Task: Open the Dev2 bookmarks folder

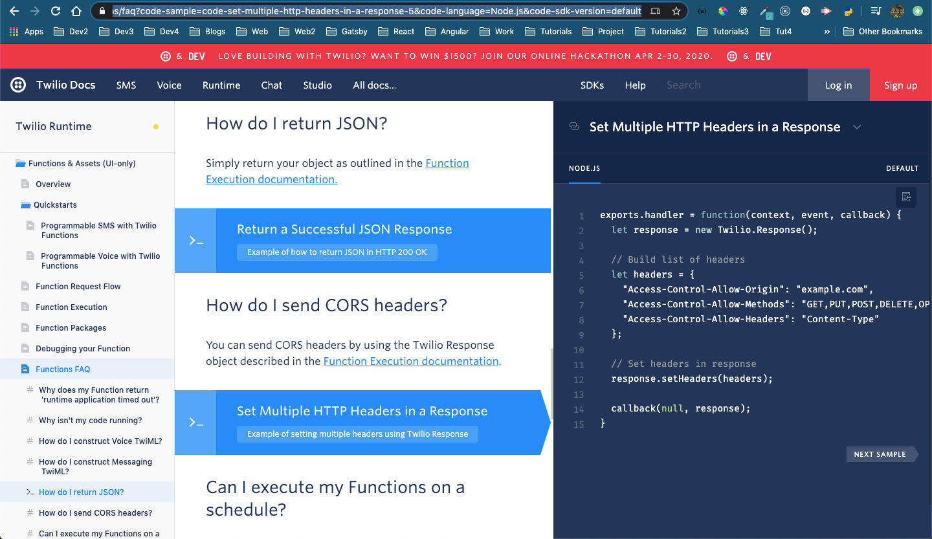Action: pos(71,31)
